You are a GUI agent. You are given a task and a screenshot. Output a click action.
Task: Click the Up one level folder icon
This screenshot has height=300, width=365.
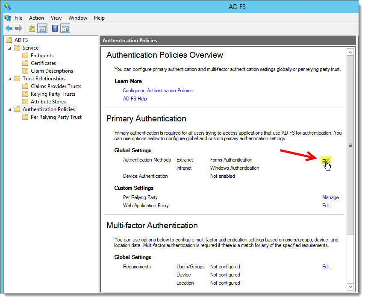[32, 29]
